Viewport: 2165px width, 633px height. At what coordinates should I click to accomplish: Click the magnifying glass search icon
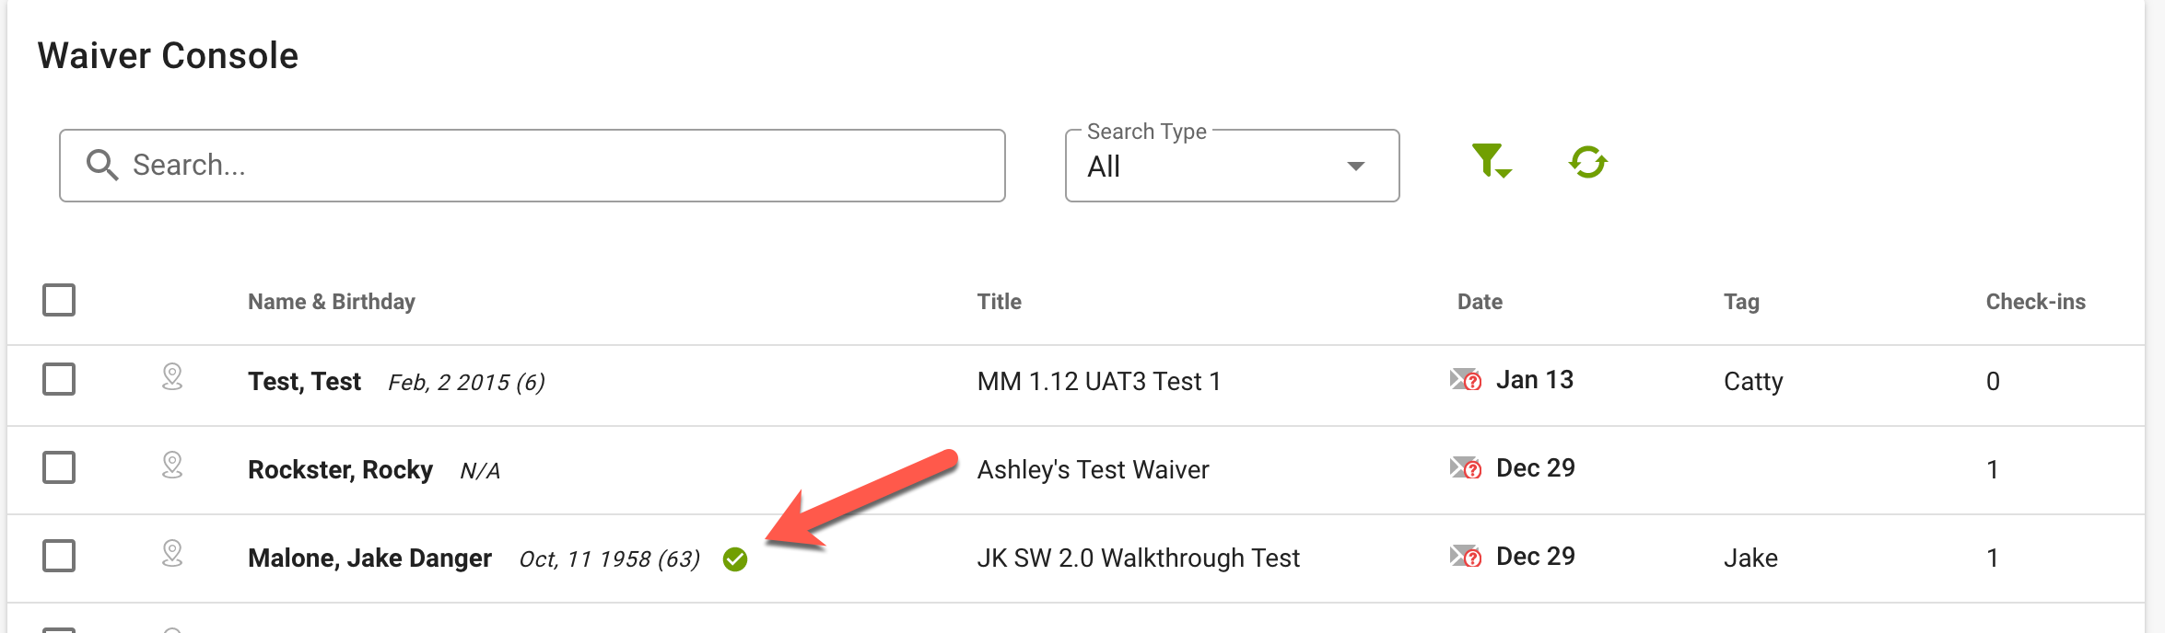pyautogui.click(x=102, y=166)
